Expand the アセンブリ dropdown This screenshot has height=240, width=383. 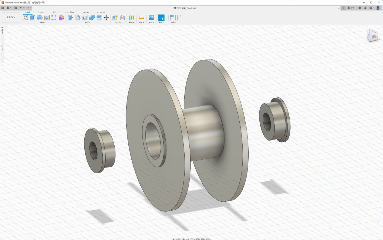pos(118,22)
